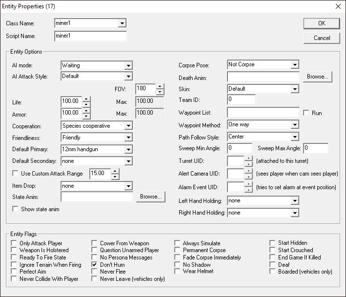Enable Use Custom Attack Range checkbox

click(x=16, y=174)
